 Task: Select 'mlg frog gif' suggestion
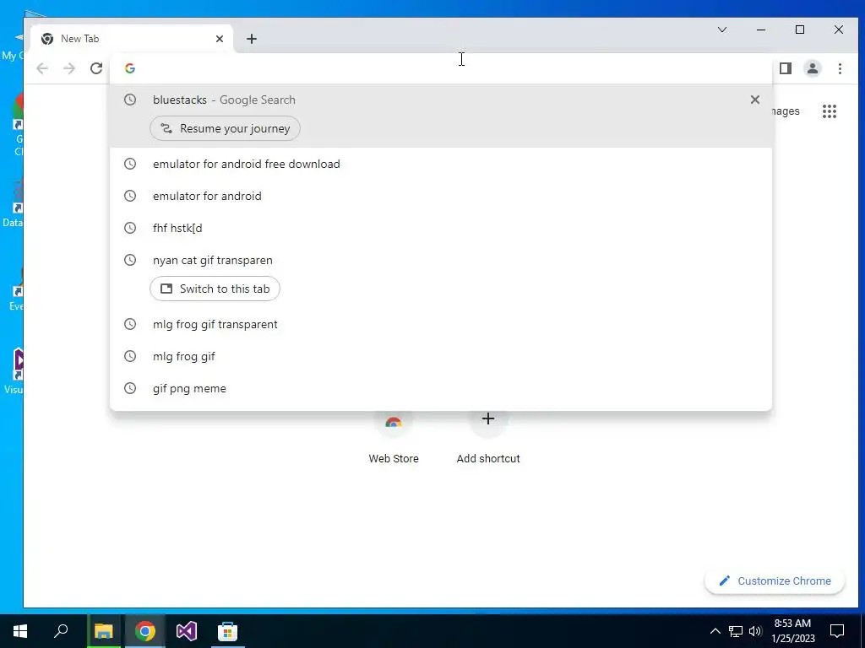pyautogui.click(x=441, y=356)
